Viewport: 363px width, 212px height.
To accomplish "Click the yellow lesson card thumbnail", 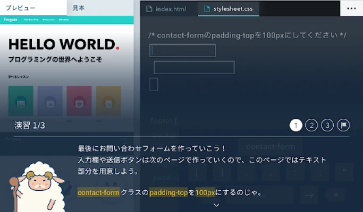I will [108, 101].
